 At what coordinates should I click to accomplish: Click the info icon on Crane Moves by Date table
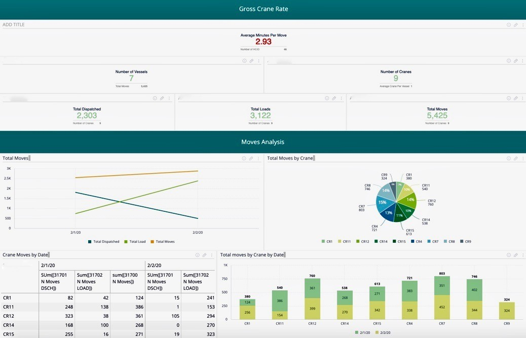tap(197, 255)
